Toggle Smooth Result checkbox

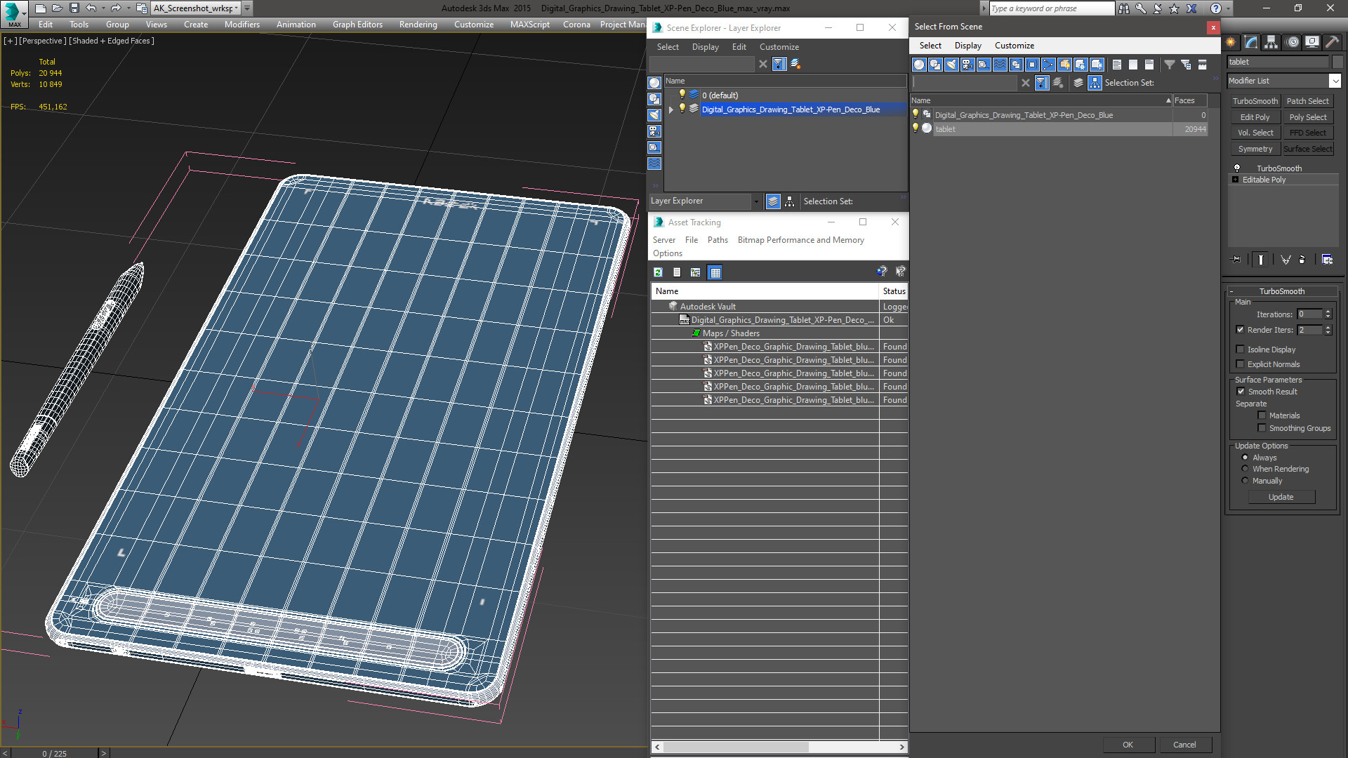1241,392
